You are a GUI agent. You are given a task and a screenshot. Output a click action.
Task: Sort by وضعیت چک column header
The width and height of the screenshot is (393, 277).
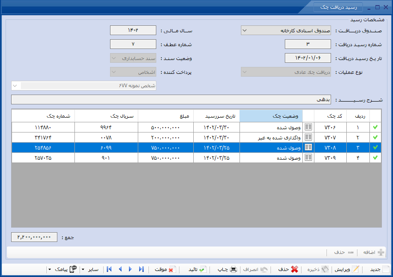(x=271, y=116)
